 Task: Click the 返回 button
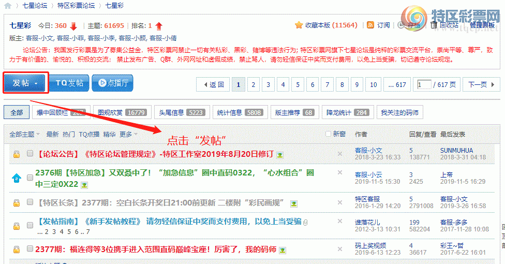[x=213, y=84]
